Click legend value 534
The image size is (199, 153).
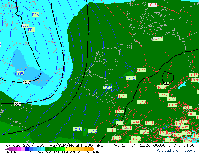(49, 152)
